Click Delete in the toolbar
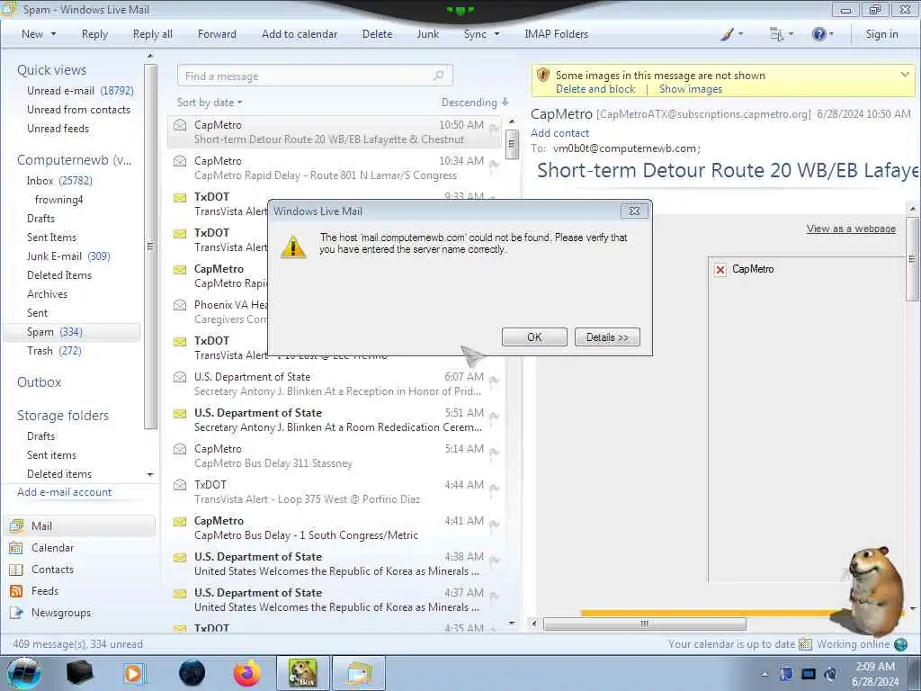This screenshot has height=691, width=921. click(377, 34)
